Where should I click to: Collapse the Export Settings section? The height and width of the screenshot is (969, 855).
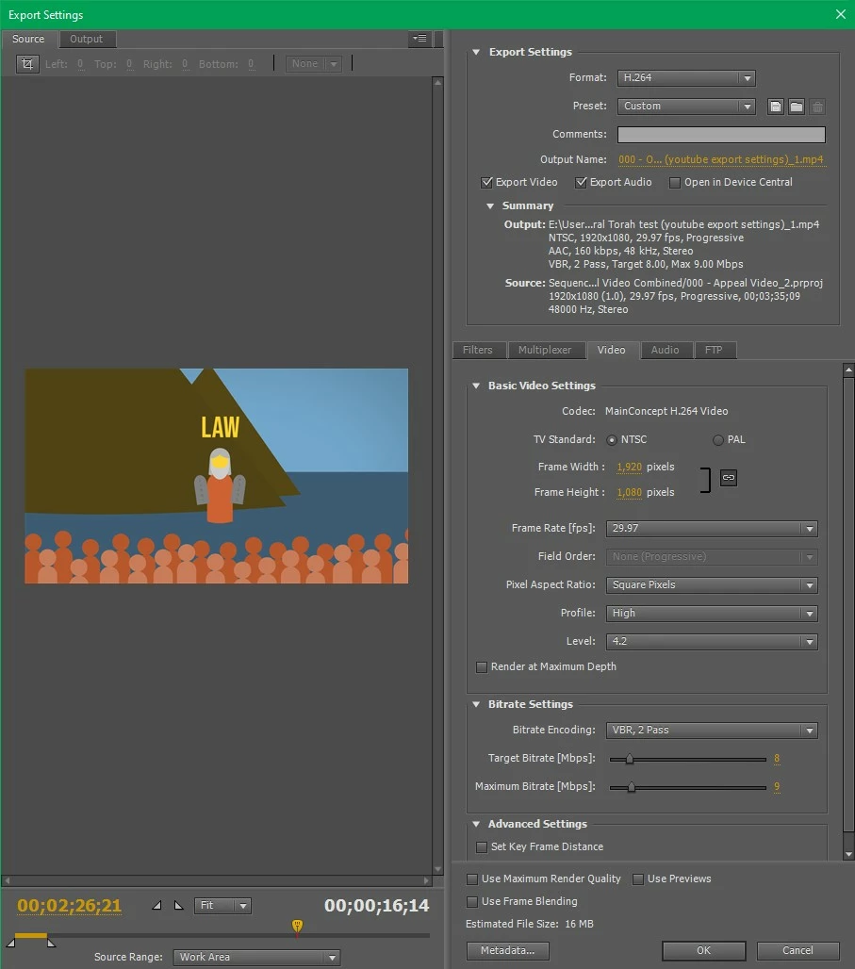point(476,52)
